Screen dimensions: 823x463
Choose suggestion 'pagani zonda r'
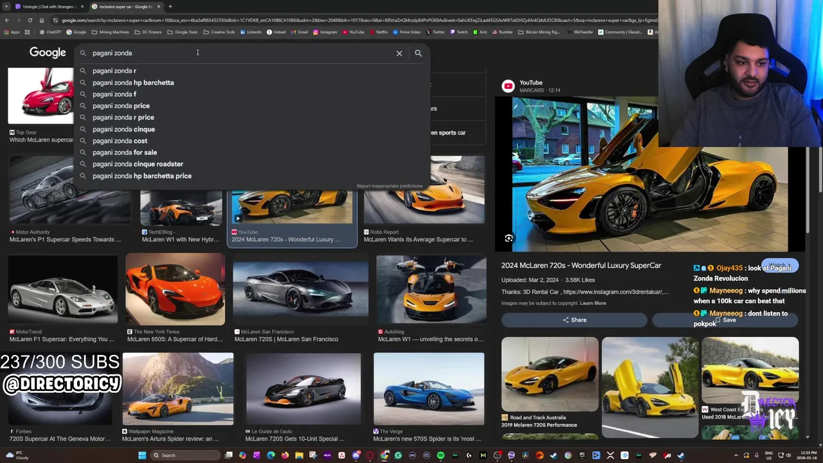(x=114, y=71)
